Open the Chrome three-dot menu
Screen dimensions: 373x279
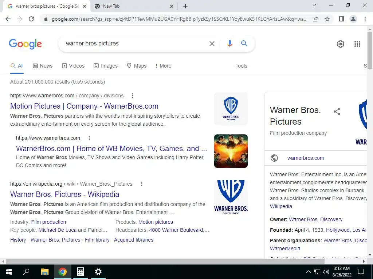365,19
